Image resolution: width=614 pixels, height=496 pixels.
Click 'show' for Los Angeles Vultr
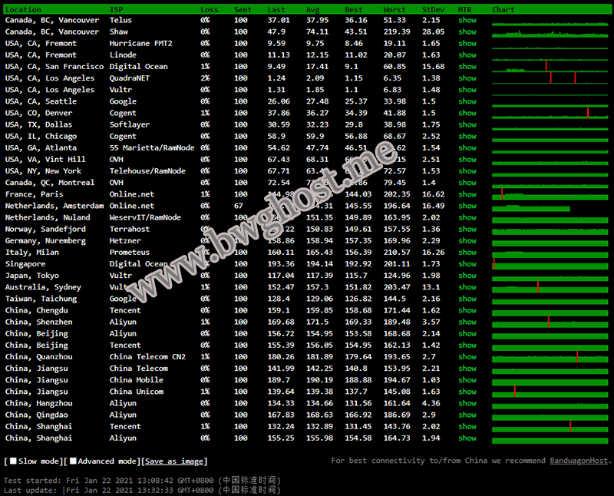pyautogui.click(x=467, y=90)
